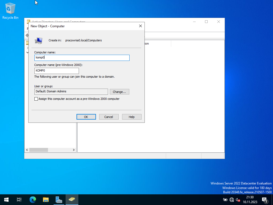Click the pre-Windows 2000 computer name field

(x=57, y=71)
